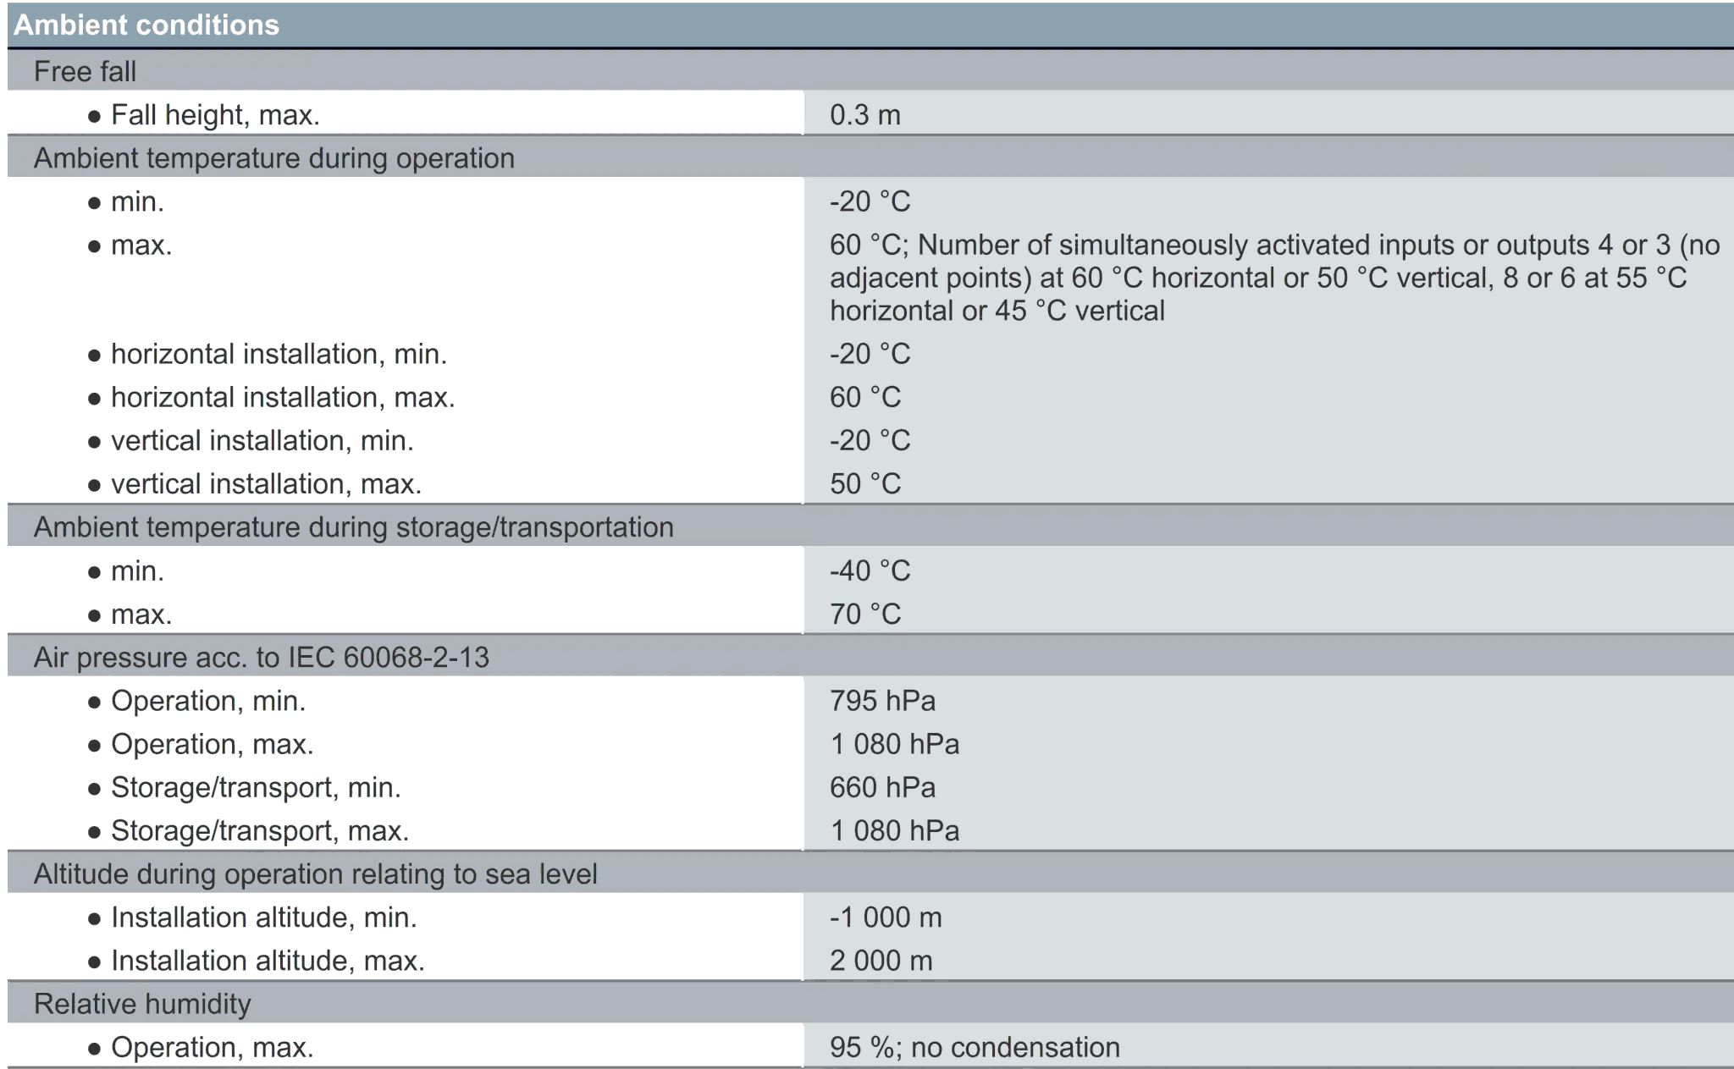
Task: Select the '-1 000 m' altitude value
Action: [x=886, y=917]
